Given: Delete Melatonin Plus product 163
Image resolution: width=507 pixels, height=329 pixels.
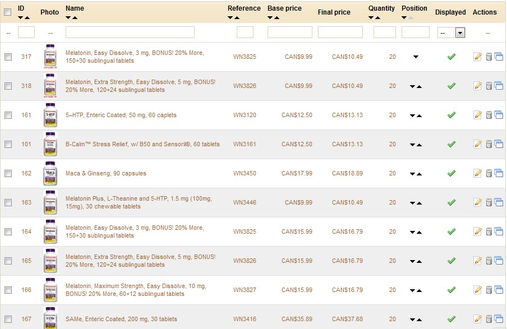Looking at the screenshot, I should [x=489, y=202].
